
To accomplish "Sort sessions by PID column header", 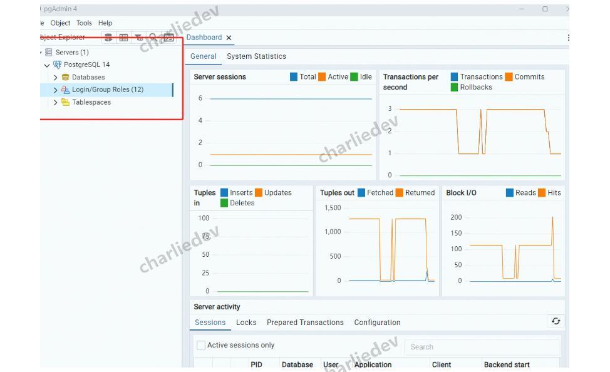I will (x=256, y=364).
